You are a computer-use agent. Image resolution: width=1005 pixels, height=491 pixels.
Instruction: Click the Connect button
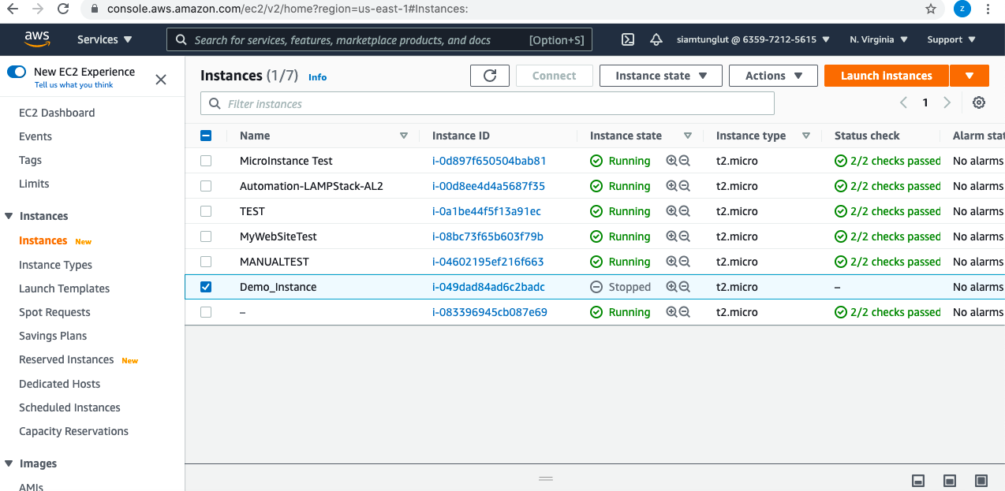[554, 76]
